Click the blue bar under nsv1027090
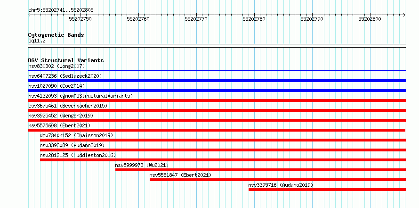The width and height of the screenshot is (419, 208). tap(217, 91)
